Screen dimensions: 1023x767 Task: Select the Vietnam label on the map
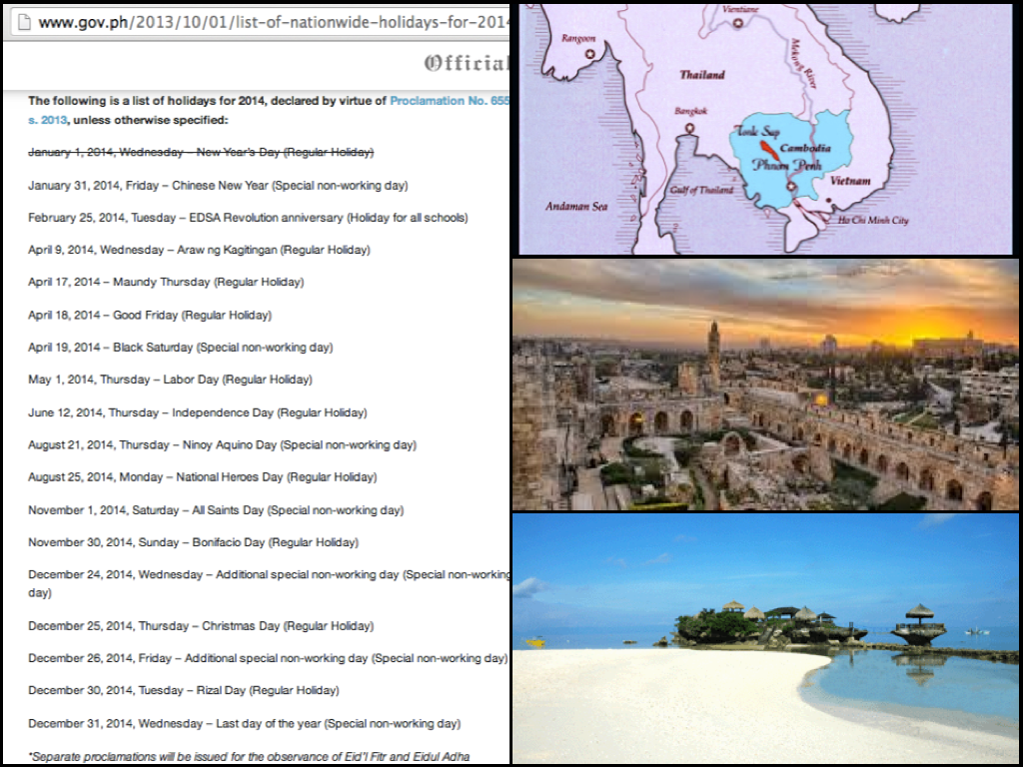tap(849, 181)
